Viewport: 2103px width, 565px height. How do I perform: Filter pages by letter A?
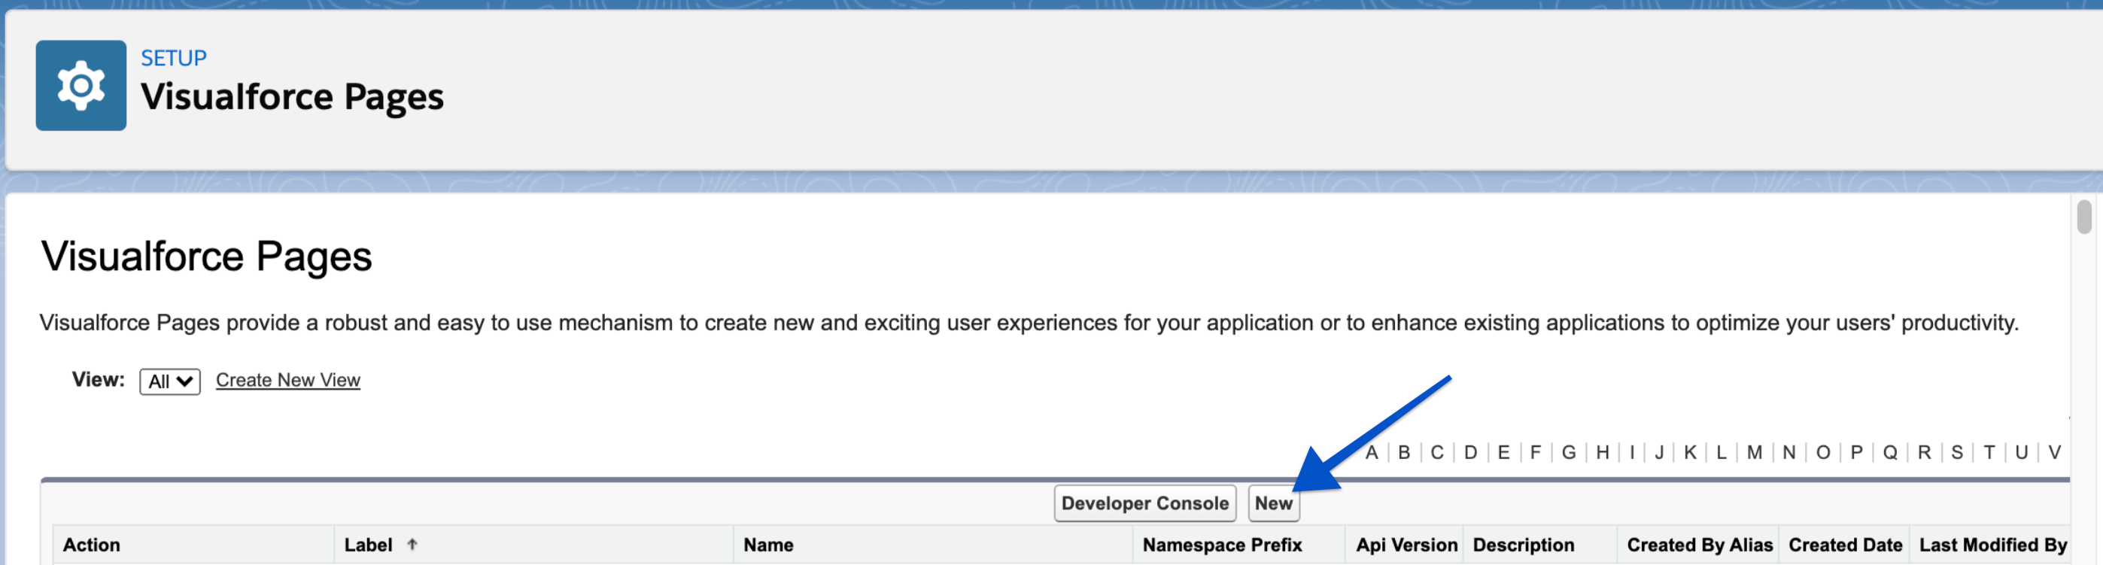1372,452
